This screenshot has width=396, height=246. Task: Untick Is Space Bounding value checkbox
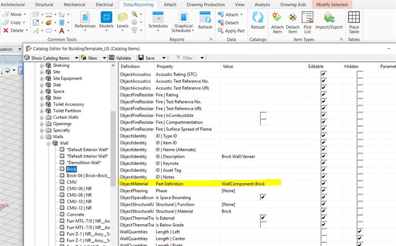click(263, 197)
